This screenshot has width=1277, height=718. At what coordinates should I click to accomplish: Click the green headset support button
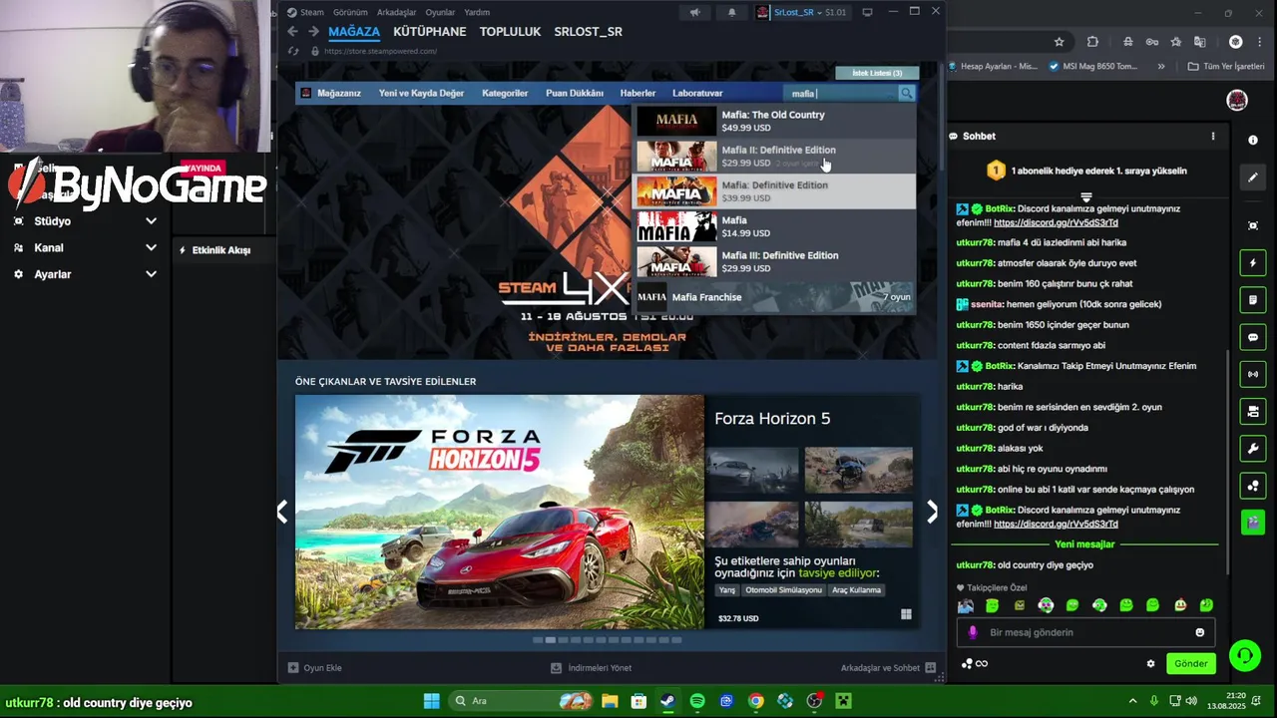(1245, 655)
